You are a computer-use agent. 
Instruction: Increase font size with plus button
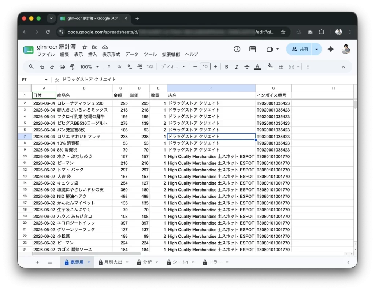point(215,67)
